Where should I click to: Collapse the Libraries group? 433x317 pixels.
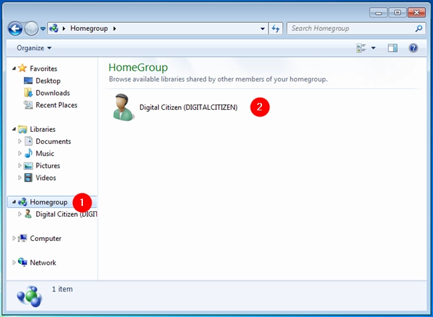[14, 129]
